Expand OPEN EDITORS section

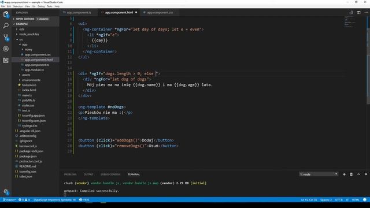[25, 19]
